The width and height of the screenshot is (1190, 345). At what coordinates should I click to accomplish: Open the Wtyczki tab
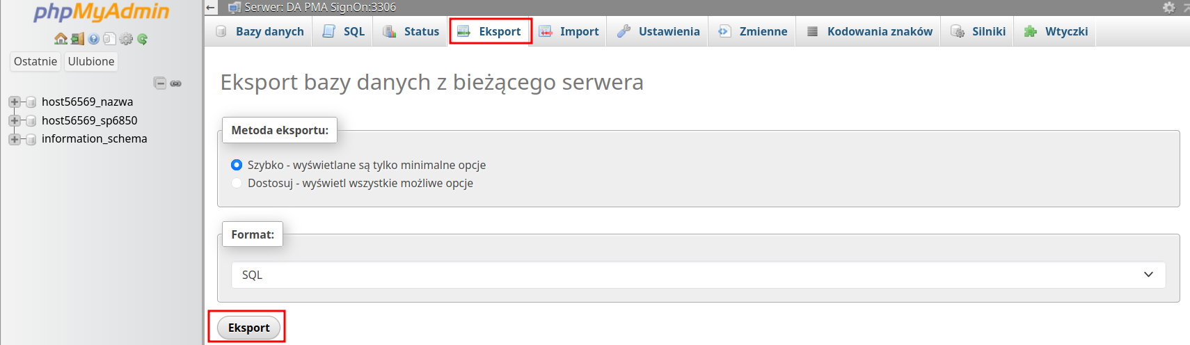(1055, 31)
